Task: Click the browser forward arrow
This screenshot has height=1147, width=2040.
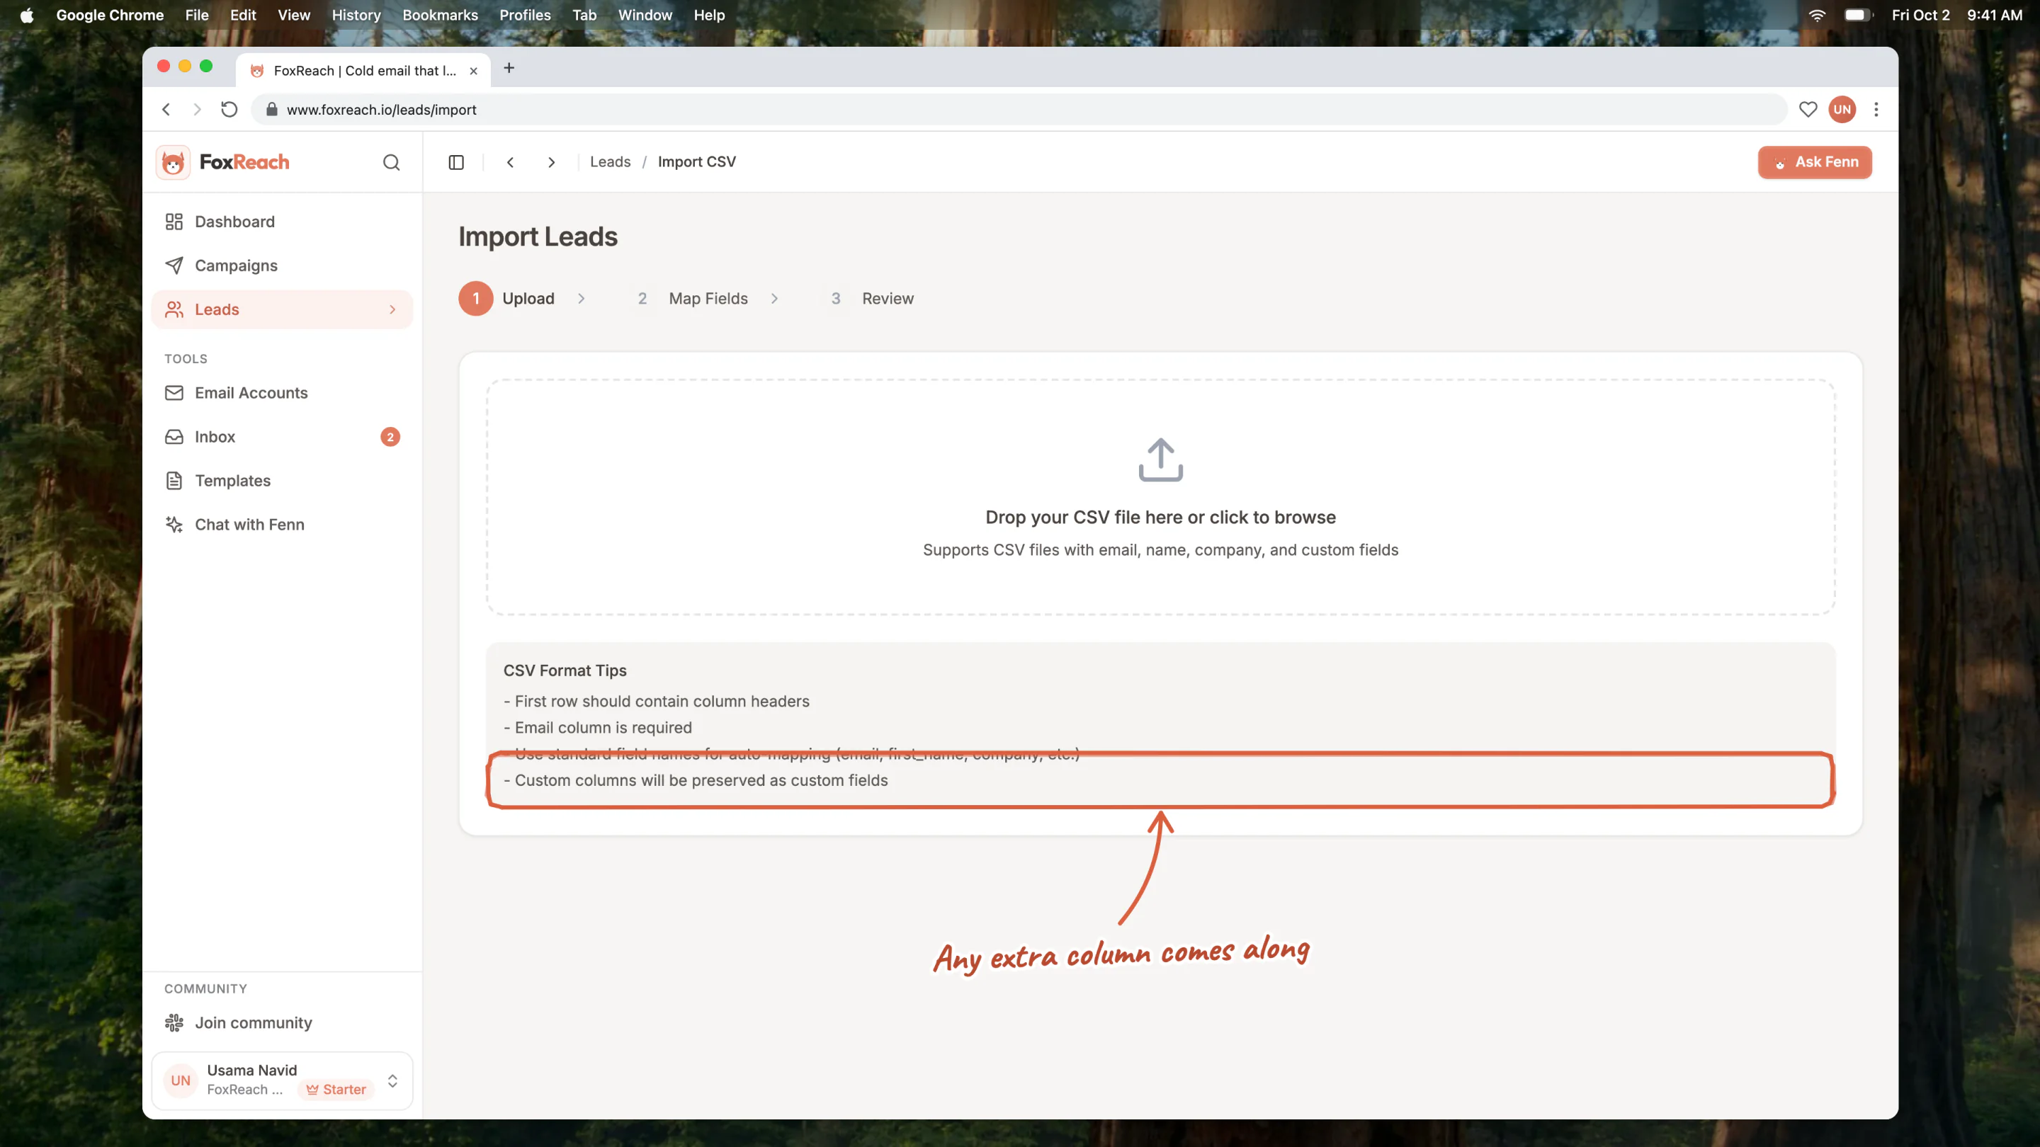Action: pyautogui.click(x=197, y=109)
